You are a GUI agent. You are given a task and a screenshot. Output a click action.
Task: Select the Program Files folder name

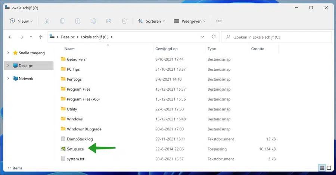pyautogui.click(x=78, y=89)
